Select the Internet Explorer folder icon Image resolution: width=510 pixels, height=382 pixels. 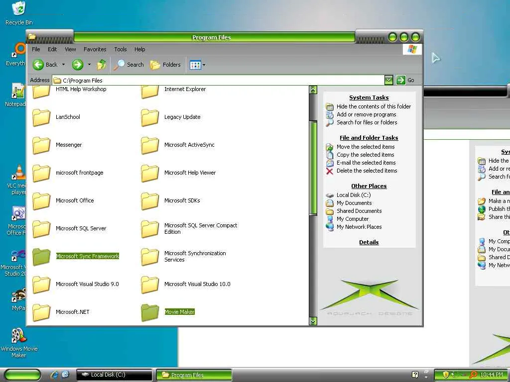click(x=150, y=92)
